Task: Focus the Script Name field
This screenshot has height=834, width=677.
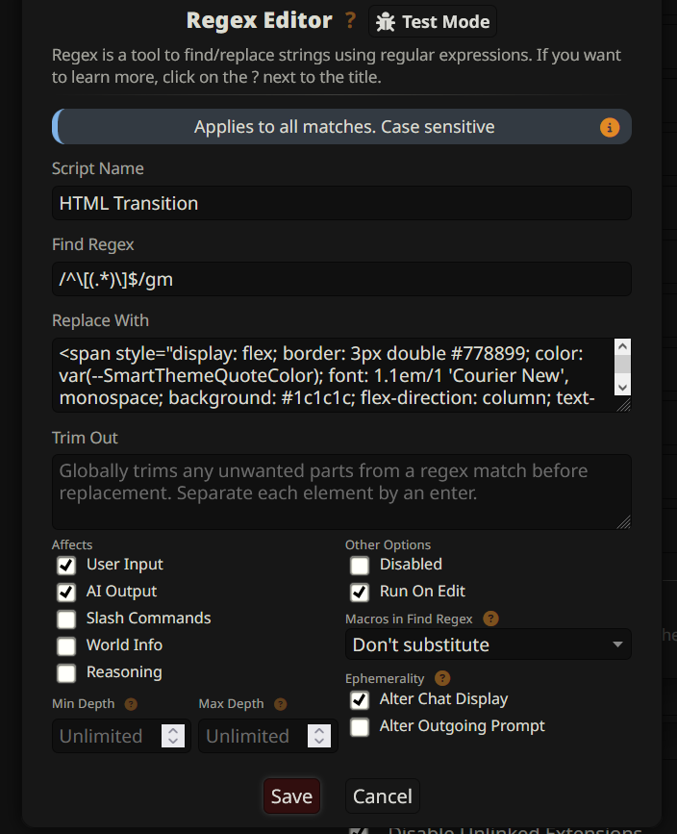Action: click(341, 203)
